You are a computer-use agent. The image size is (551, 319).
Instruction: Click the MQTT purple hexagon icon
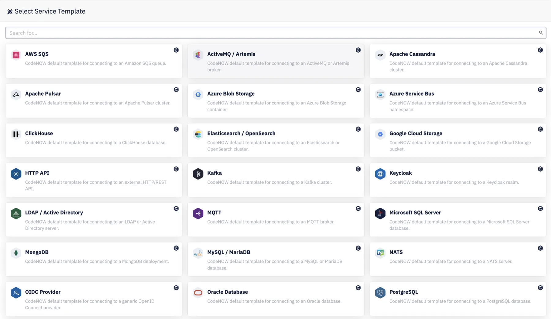[198, 214]
